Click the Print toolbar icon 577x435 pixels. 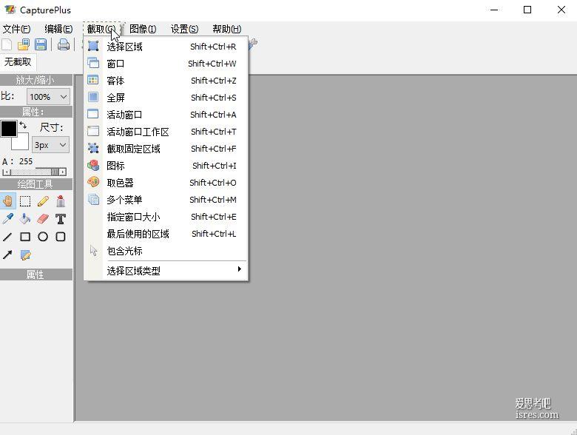click(x=64, y=44)
